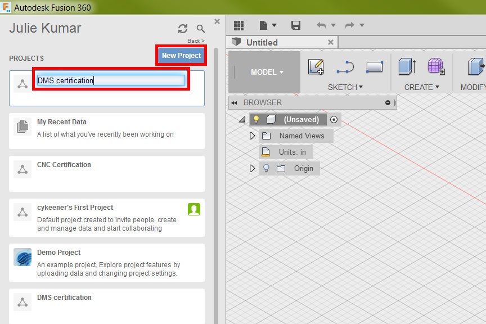
Task: Open the existing DMS certification project
Action: tap(107, 307)
